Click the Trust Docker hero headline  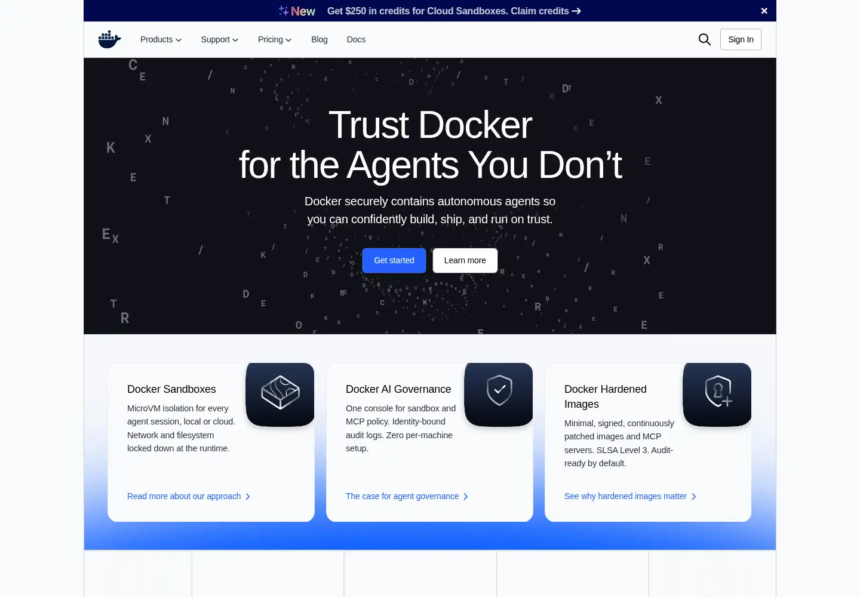coord(430,144)
